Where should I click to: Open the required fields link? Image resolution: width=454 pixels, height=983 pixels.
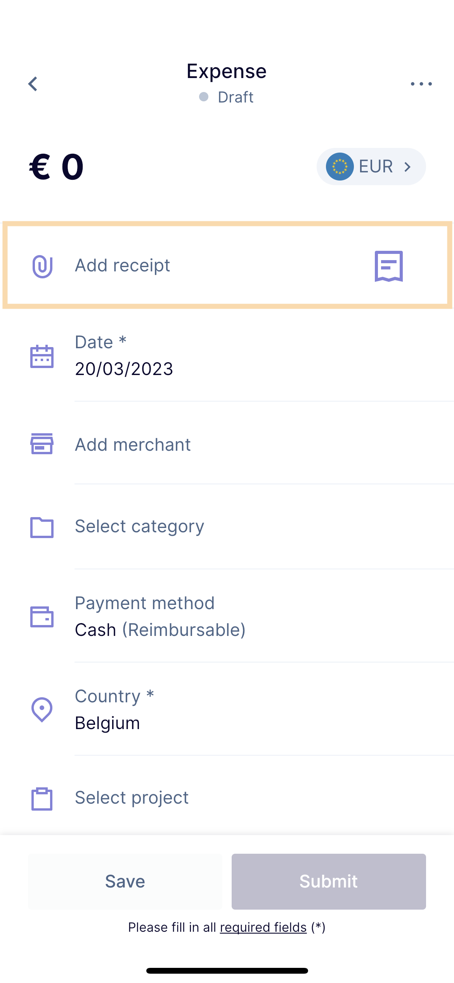pyautogui.click(x=263, y=927)
